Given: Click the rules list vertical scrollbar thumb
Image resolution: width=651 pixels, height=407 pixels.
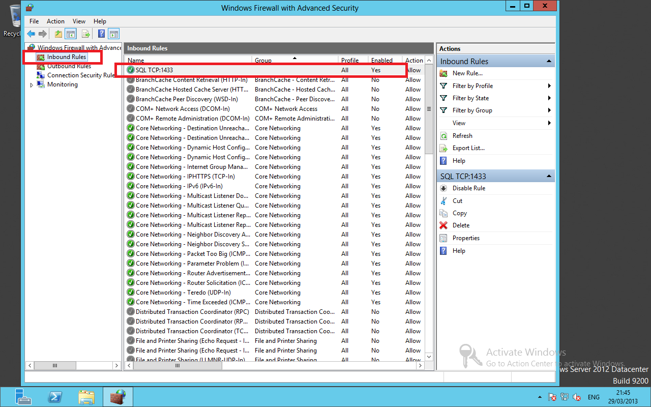Looking at the screenshot, I should tap(429, 109).
